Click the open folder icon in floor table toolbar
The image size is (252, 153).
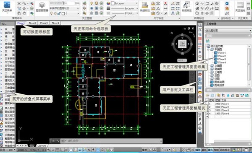point(207,96)
